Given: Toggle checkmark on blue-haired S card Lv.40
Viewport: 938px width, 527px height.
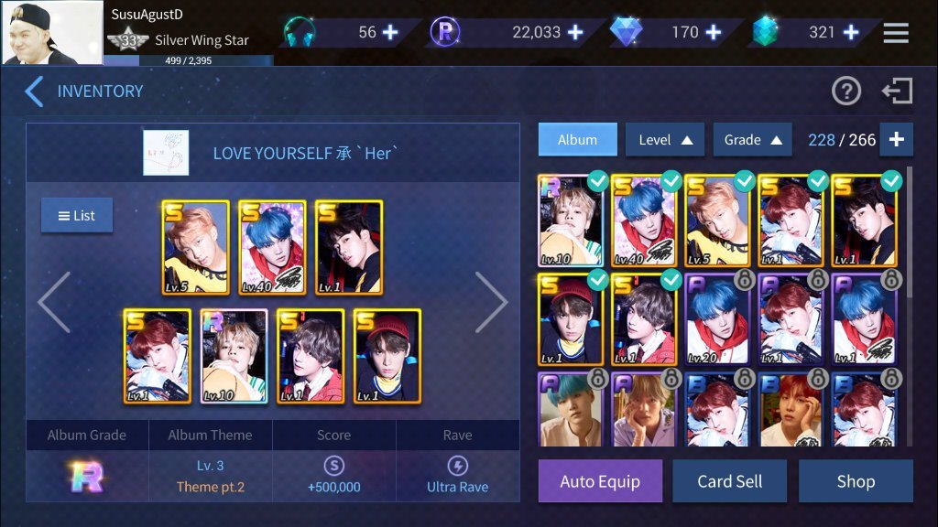Looking at the screenshot, I should click(671, 181).
